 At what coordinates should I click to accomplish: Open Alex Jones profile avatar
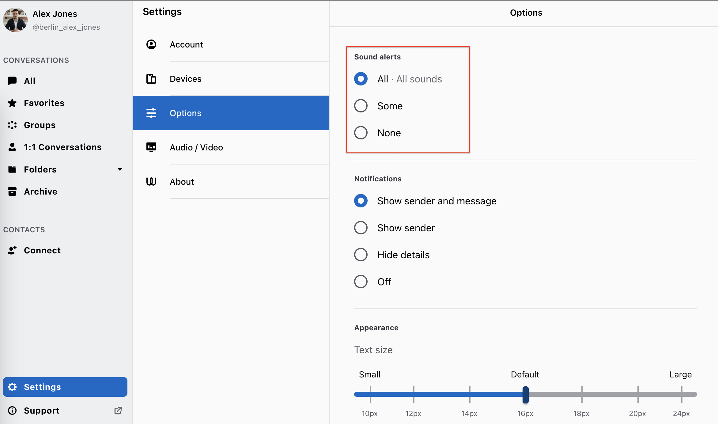15,20
